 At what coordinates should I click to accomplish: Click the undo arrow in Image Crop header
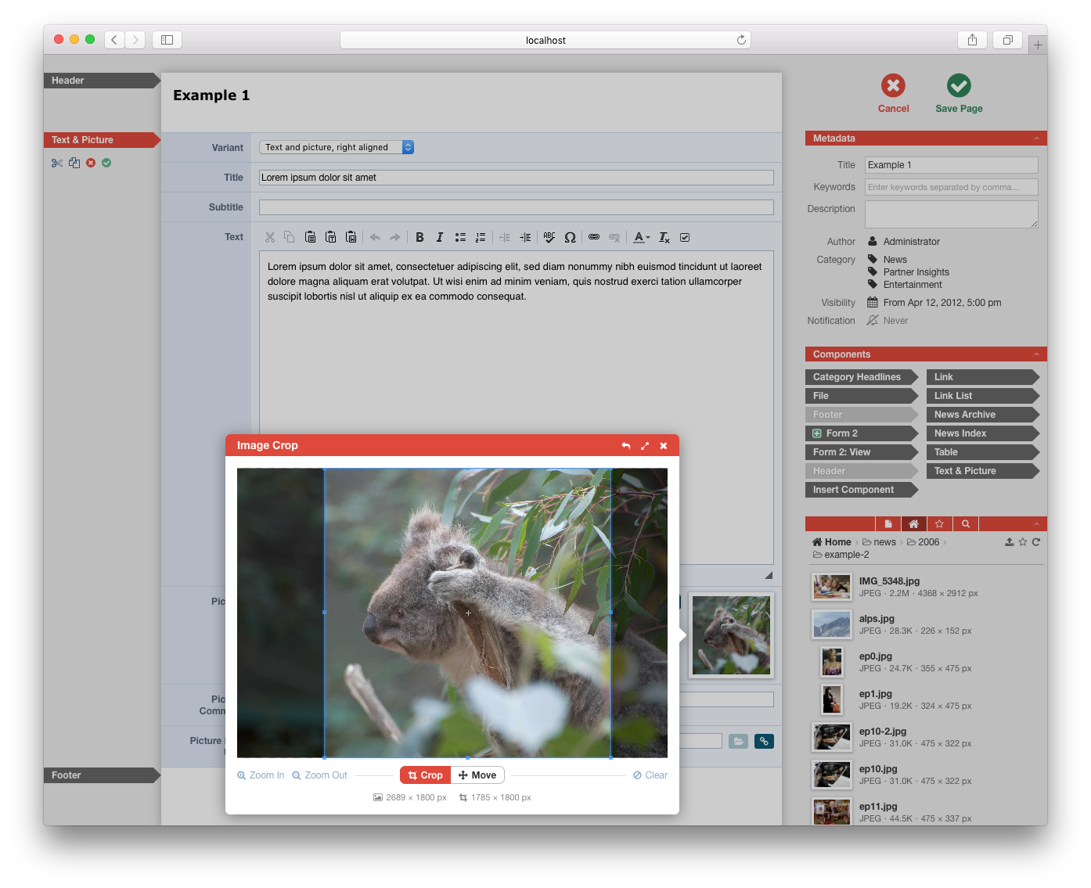(626, 446)
